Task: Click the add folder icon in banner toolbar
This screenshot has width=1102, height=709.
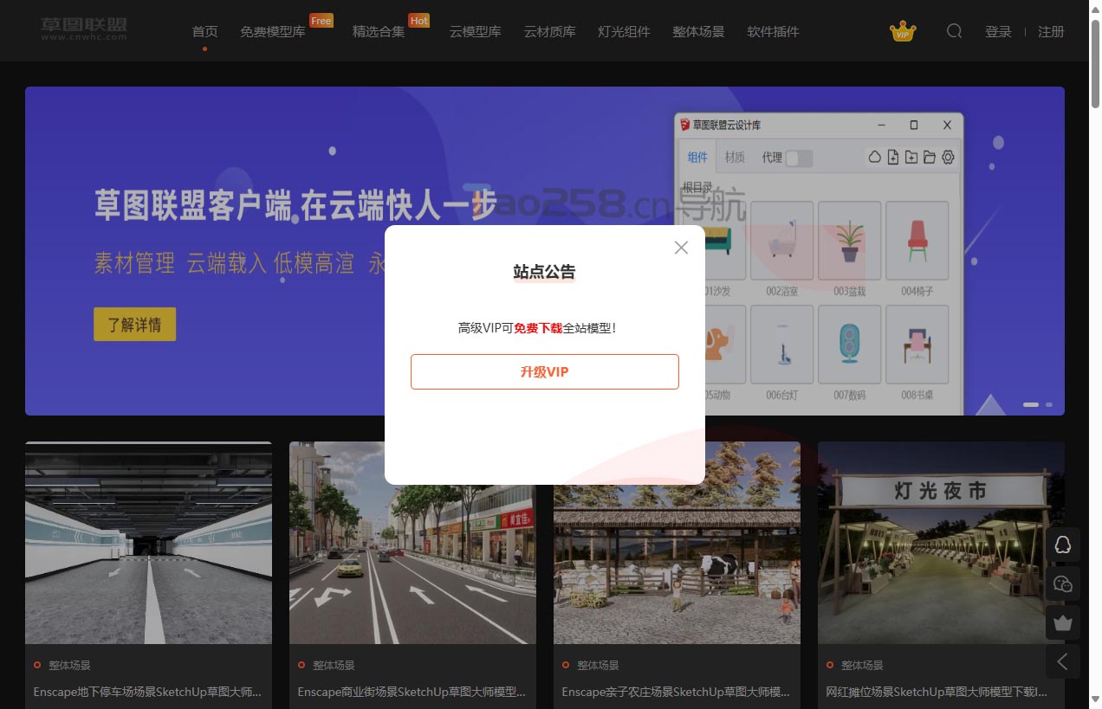Action: [x=911, y=158]
